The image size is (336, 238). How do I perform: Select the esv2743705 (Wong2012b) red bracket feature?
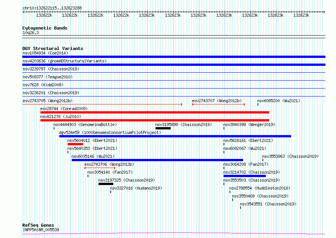point(102,104)
